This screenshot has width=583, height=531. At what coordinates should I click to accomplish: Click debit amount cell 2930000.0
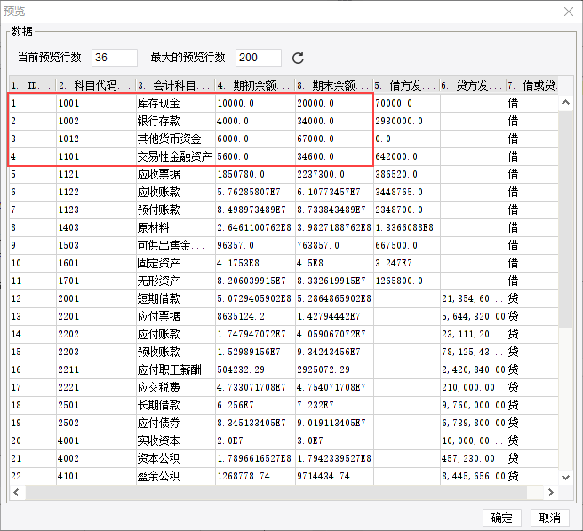(407, 121)
